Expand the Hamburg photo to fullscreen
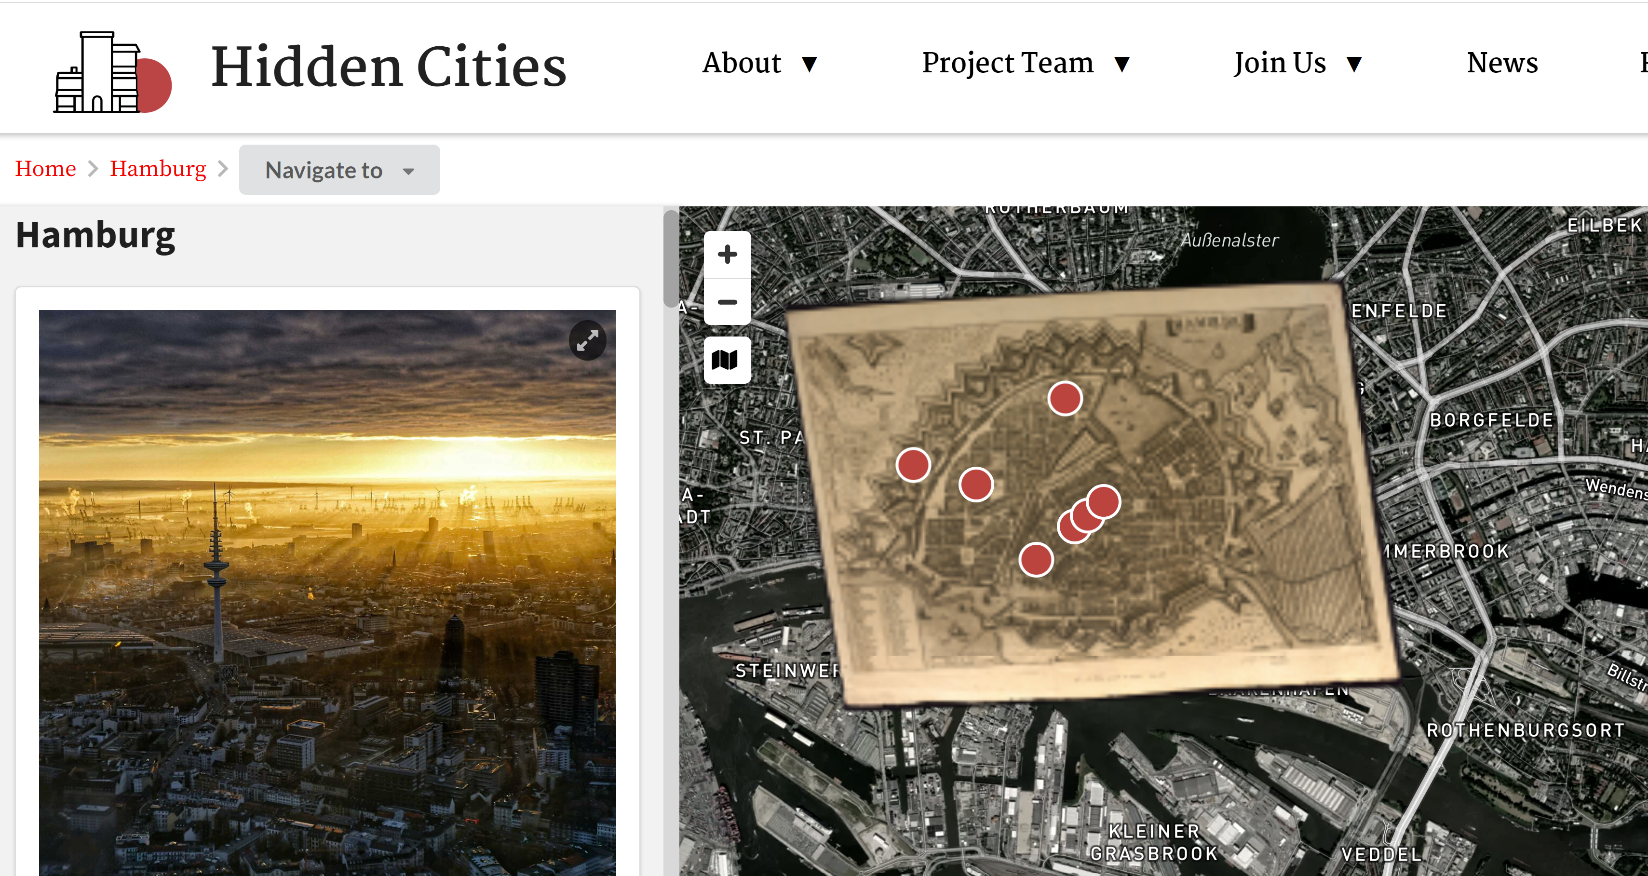This screenshot has height=876, width=1648. (587, 340)
